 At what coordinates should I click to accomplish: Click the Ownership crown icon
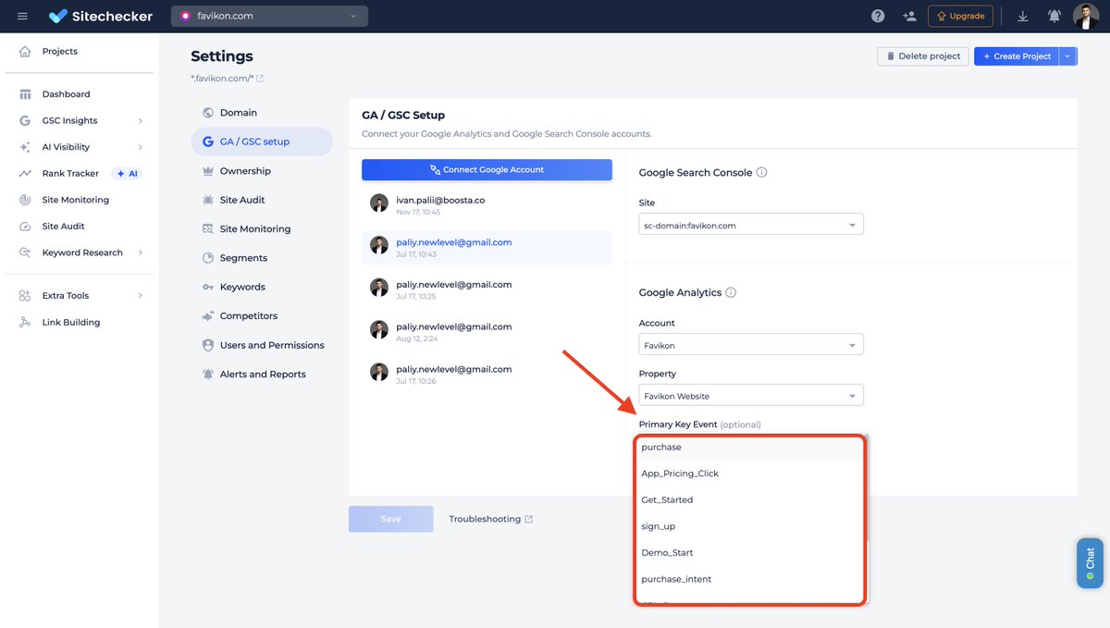208,171
